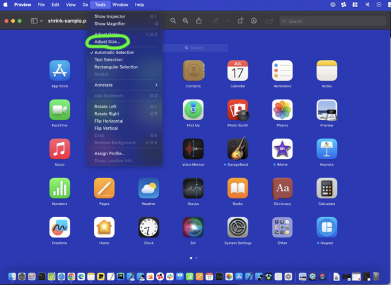The width and height of the screenshot is (391, 285).
Task: Click the Magnet app icon
Action: pyautogui.click(x=326, y=227)
